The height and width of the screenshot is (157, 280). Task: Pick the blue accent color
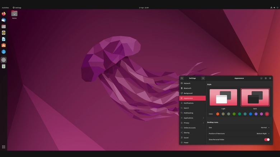click(251, 114)
